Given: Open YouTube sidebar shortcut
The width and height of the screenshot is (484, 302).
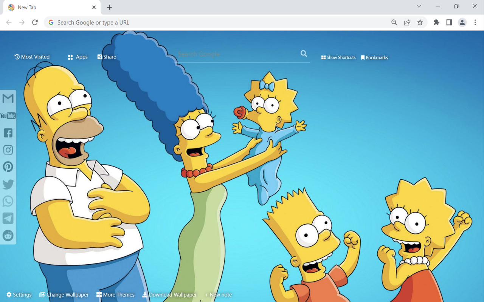Looking at the screenshot, I should 8,116.
